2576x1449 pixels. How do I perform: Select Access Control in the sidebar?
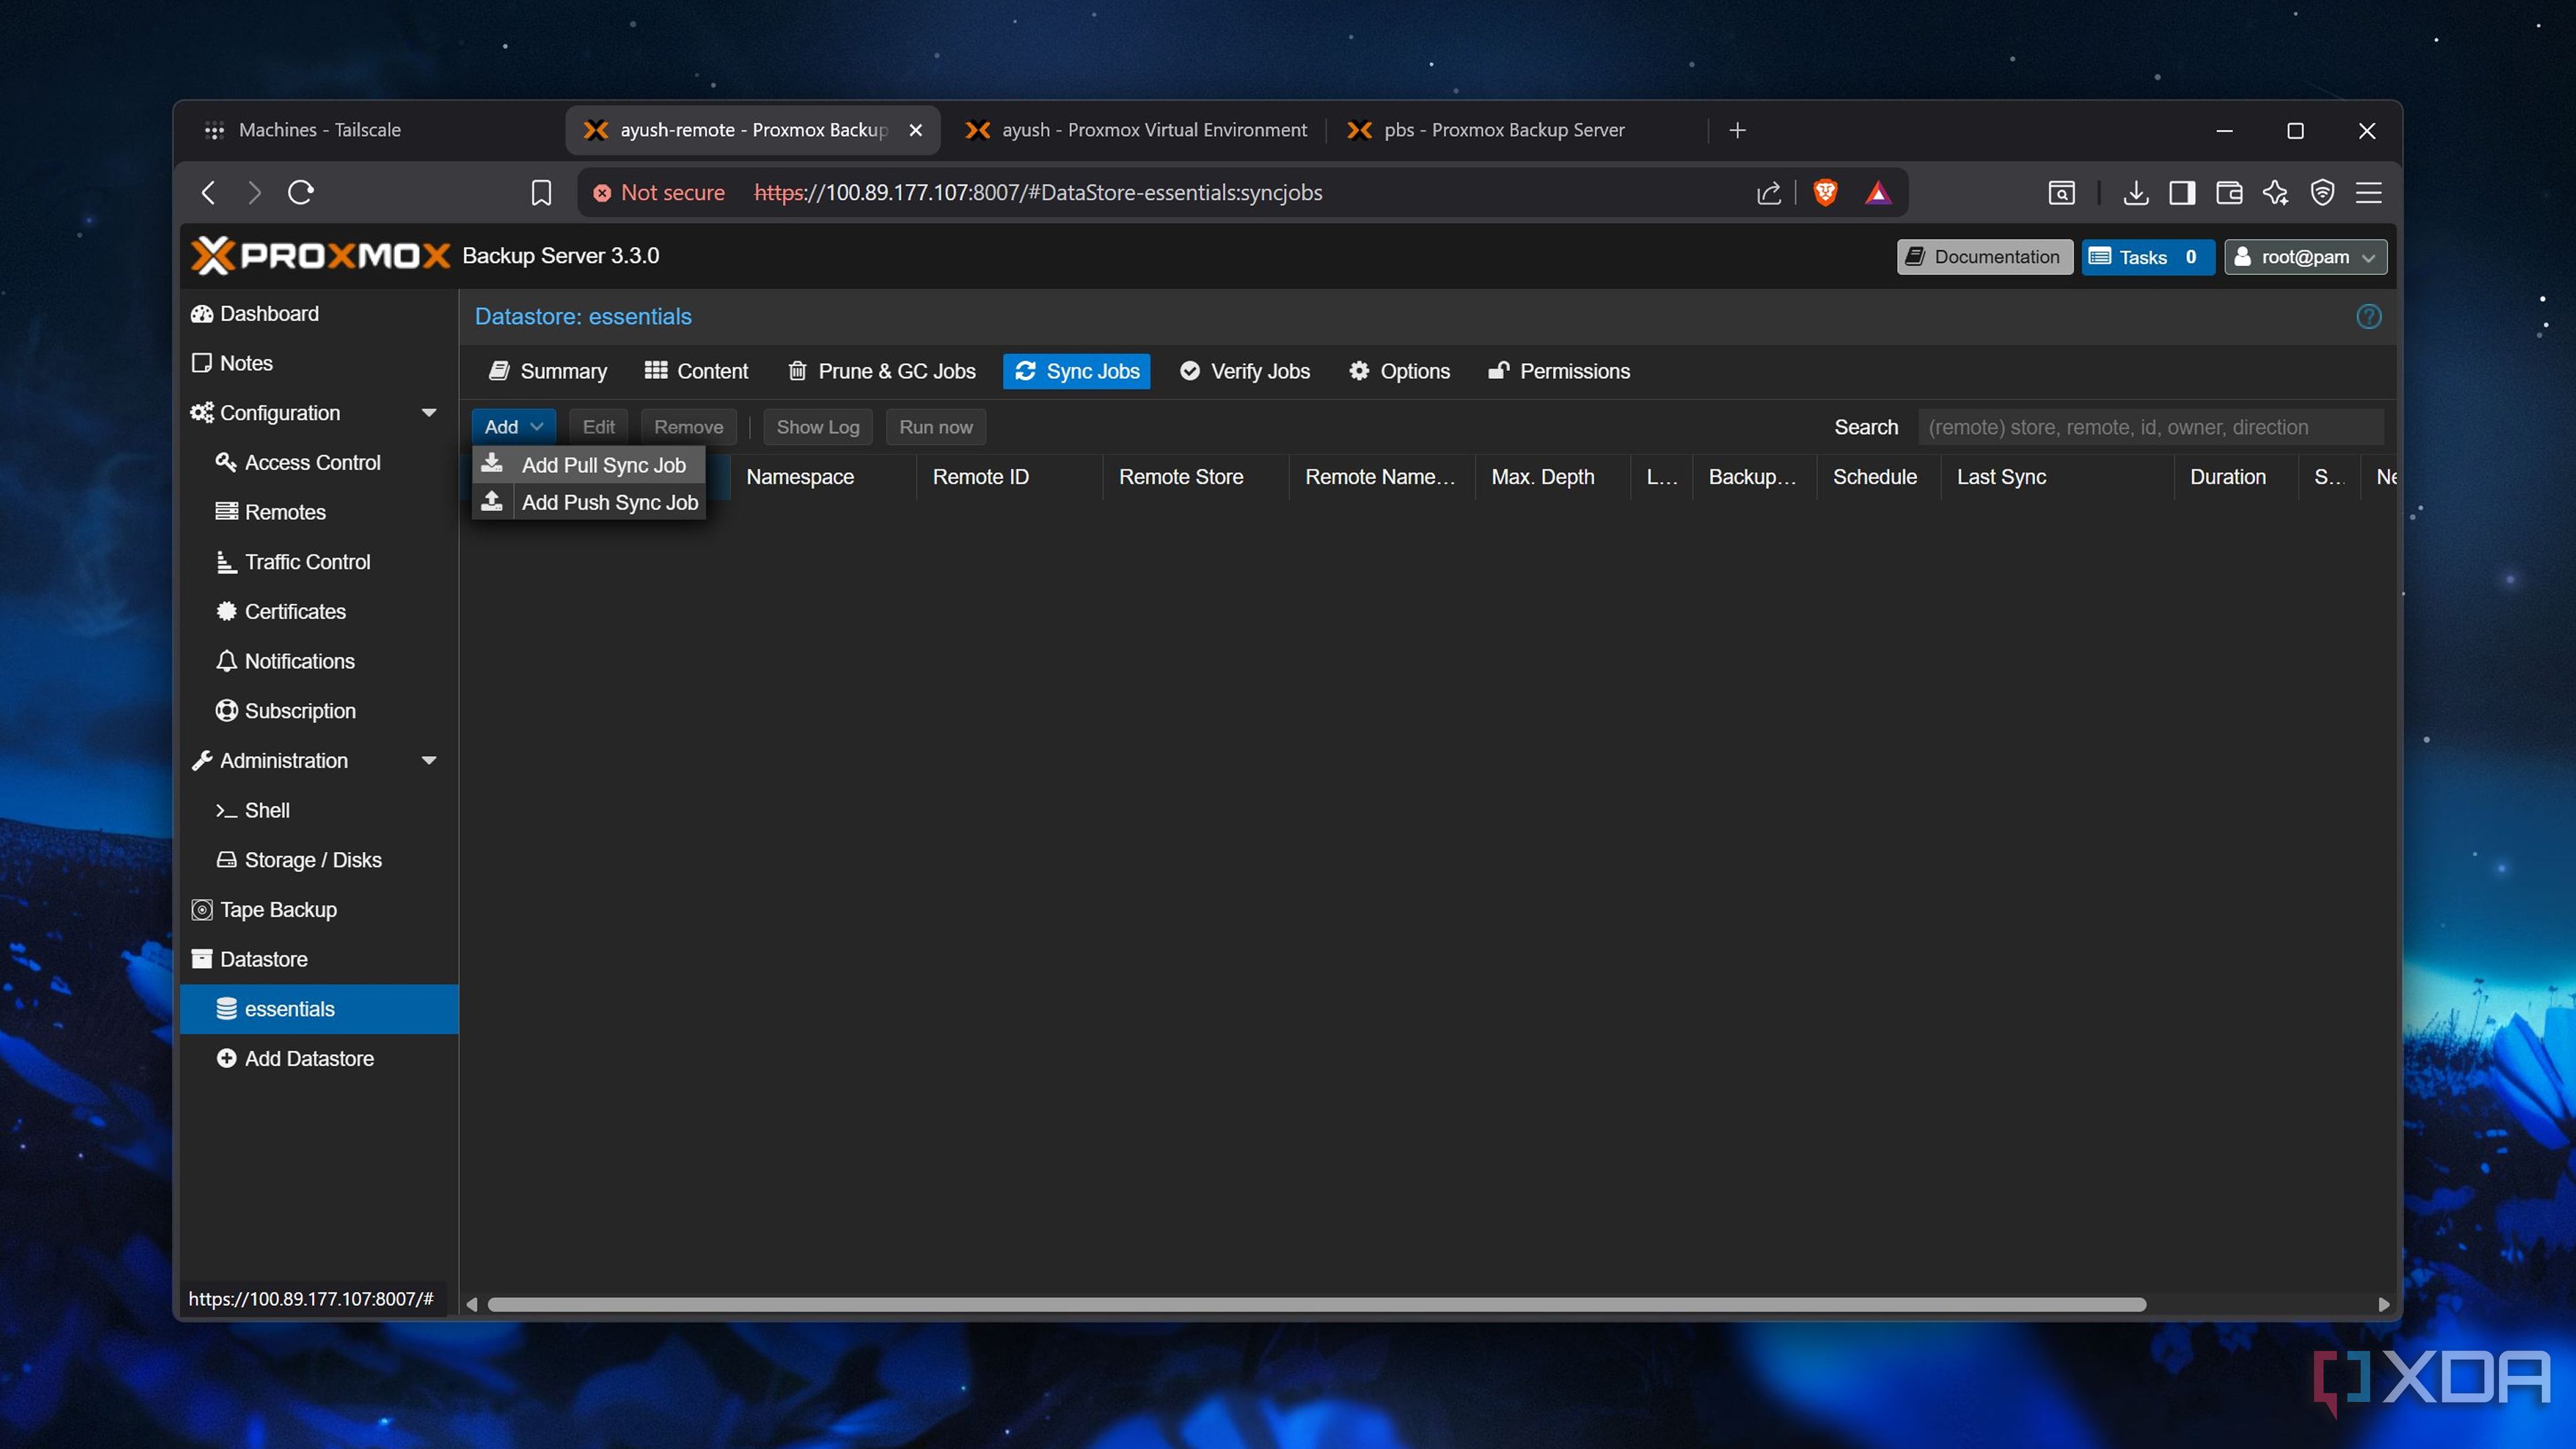tap(319, 463)
